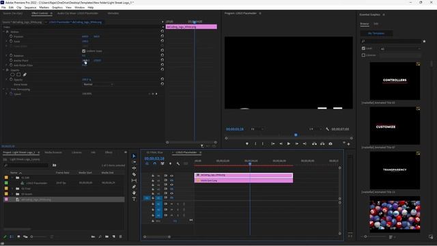Switch to the Media Browser tab
This screenshot has height=246, width=437.
point(53,152)
